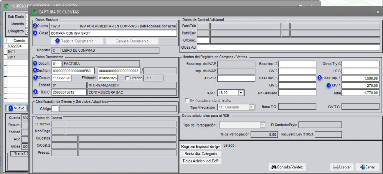Open Datos Adicion. del CdP

pos(201,161)
